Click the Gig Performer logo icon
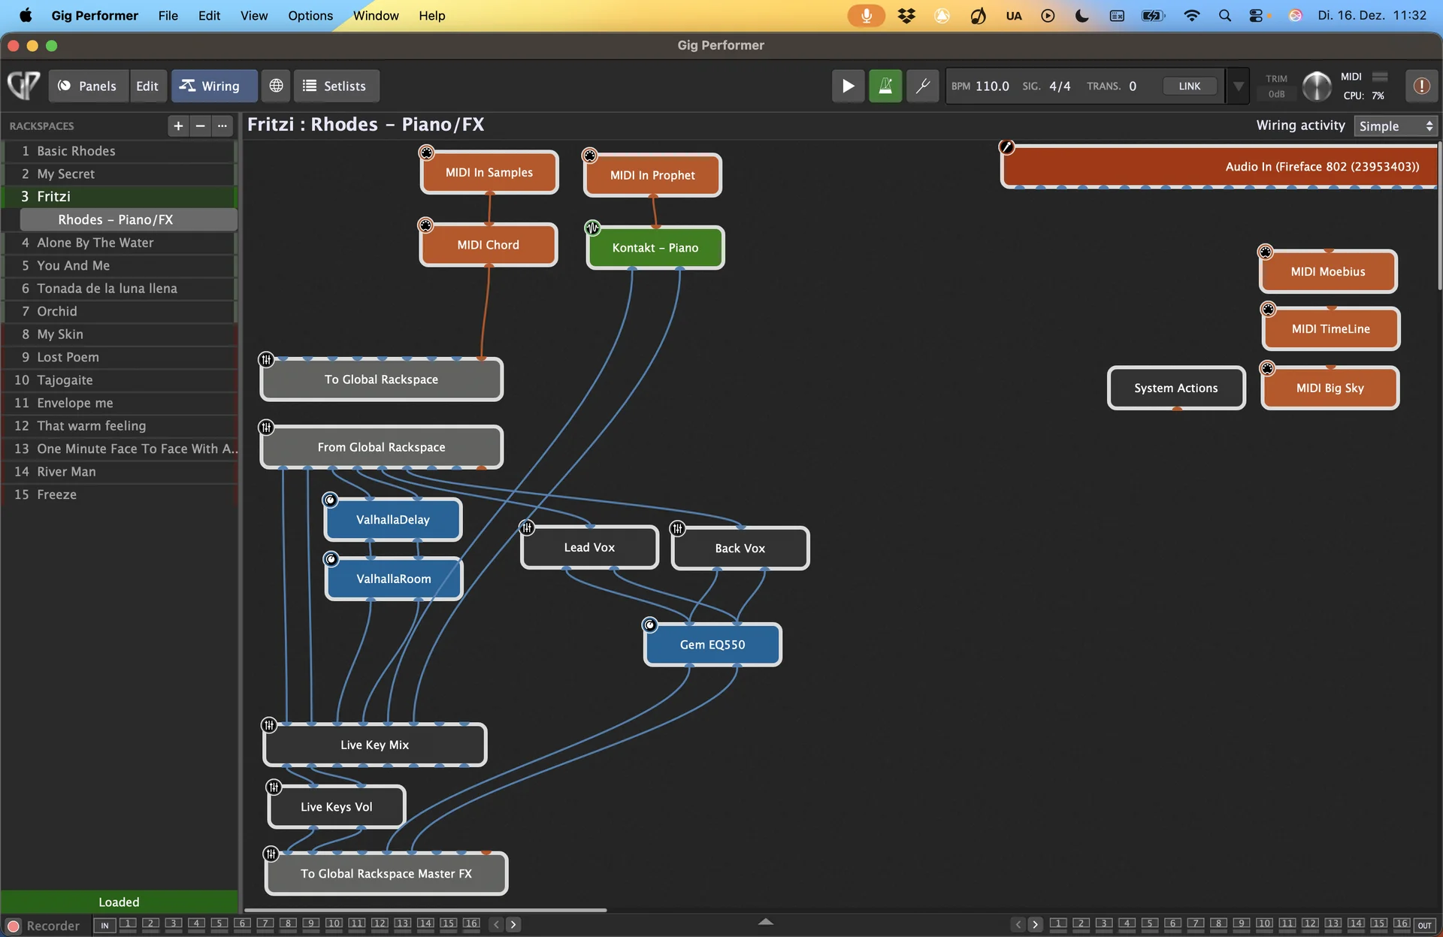1443x937 pixels. coord(23,85)
